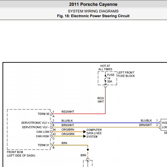This screenshot has height=167, width=167.
Task: Click pin number 42 on the BCM connector
Action: click(x=54, y=134)
